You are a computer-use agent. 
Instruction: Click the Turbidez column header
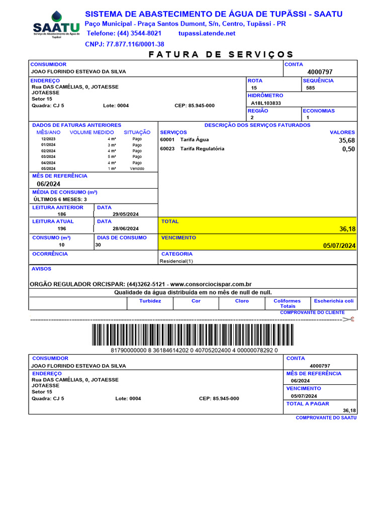coord(150,301)
